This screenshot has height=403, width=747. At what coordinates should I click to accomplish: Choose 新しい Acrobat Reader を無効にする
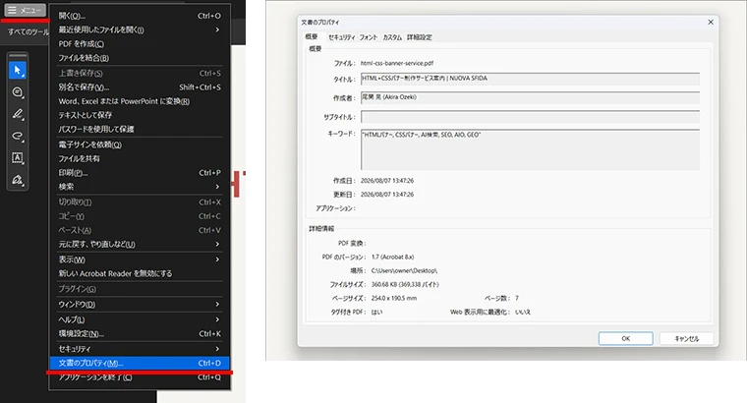click(140, 273)
